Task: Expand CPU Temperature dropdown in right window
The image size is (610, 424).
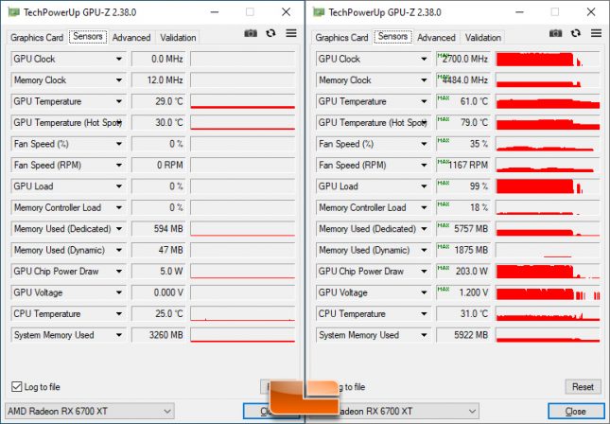Action: 424,314
